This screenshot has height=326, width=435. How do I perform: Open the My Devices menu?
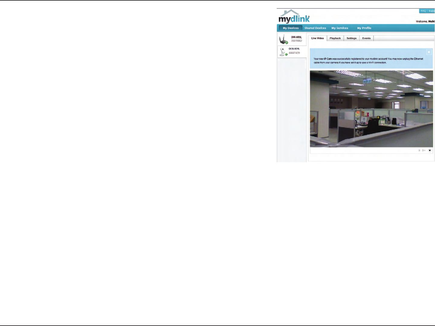291,28
